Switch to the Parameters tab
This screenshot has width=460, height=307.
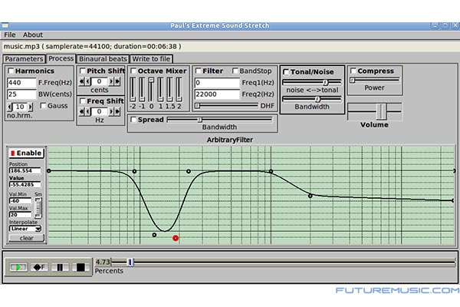[x=24, y=59]
